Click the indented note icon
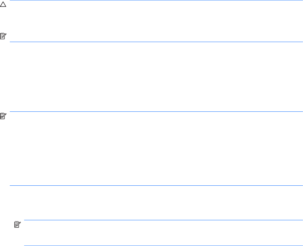This screenshot has width=303, height=246. pyautogui.click(x=17, y=224)
